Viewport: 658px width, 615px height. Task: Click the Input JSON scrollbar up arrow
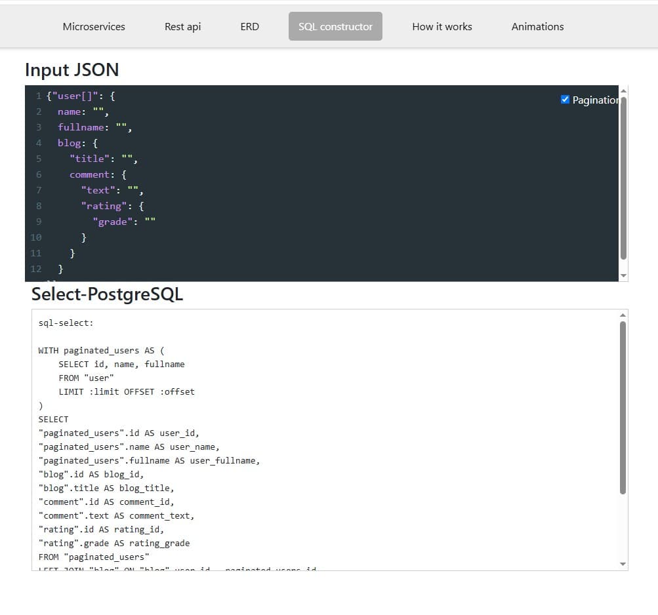click(x=623, y=90)
